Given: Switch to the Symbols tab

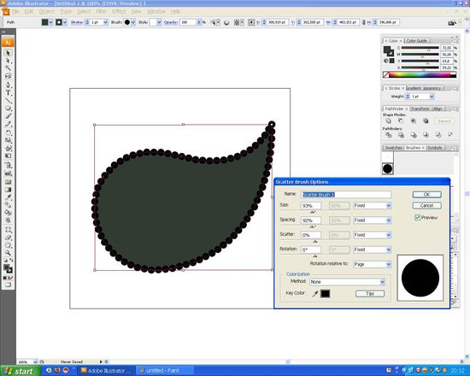Looking at the screenshot, I should pos(435,148).
